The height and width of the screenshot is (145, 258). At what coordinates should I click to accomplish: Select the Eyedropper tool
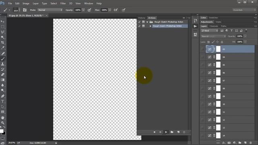[x=3, y=48]
